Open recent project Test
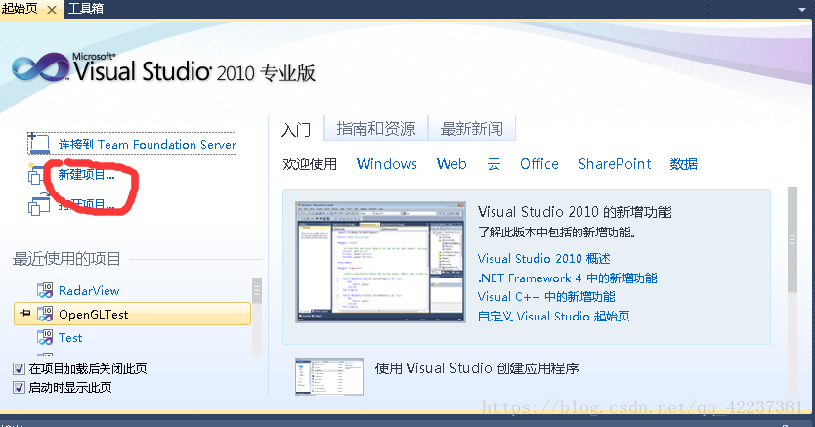Screen dimensions: 815x427 point(70,338)
